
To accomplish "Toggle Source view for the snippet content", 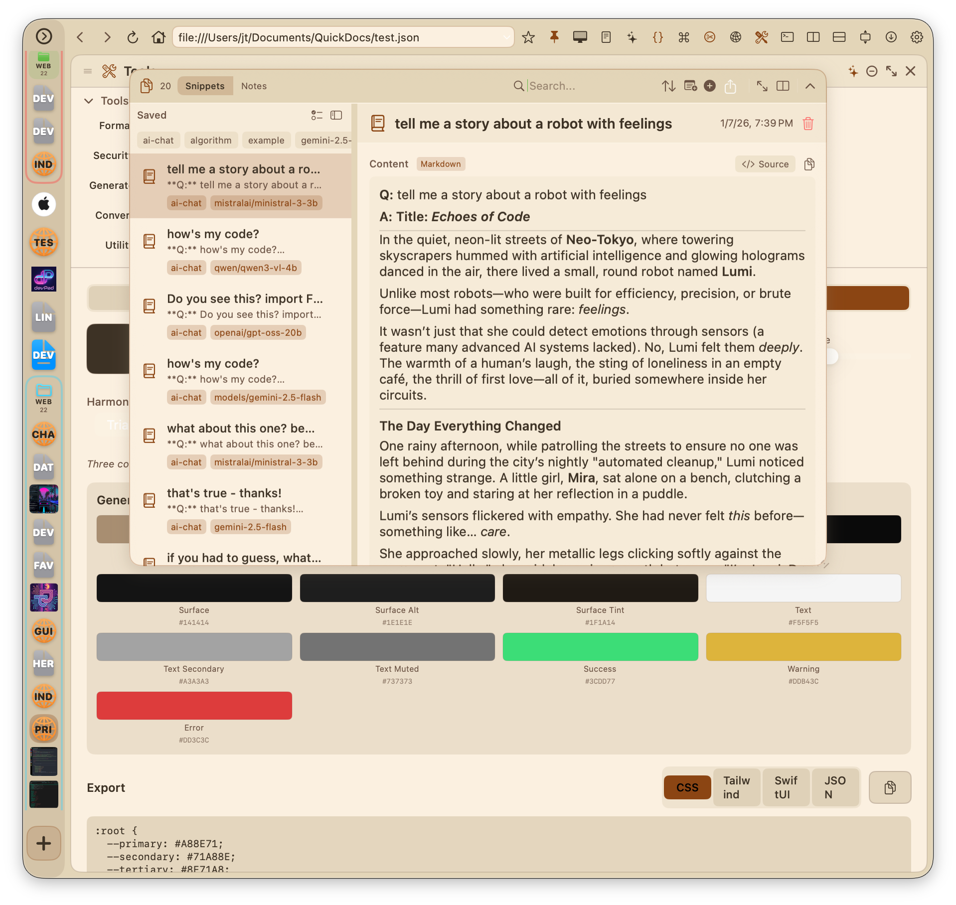I will pyautogui.click(x=765, y=164).
